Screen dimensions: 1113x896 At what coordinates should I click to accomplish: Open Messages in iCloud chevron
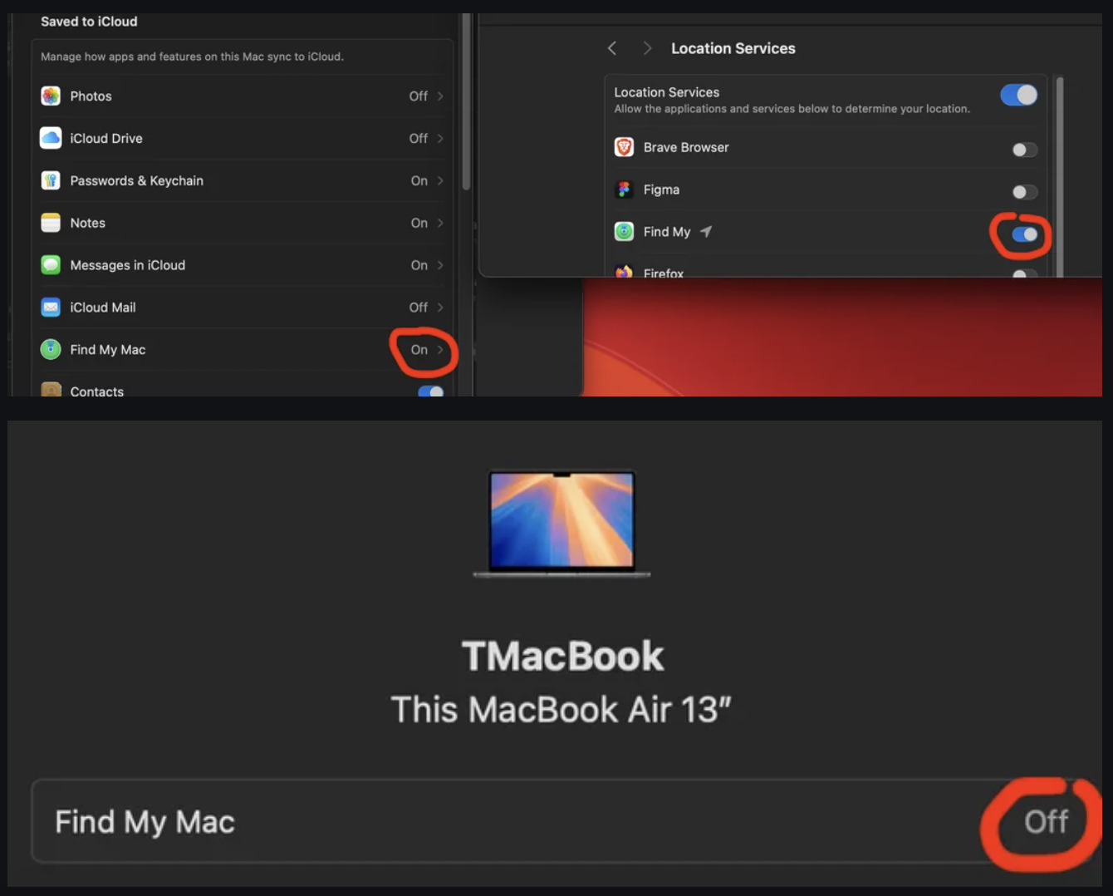(440, 265)
